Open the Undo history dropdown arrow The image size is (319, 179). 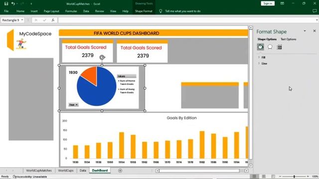click(x=17, y=3)
